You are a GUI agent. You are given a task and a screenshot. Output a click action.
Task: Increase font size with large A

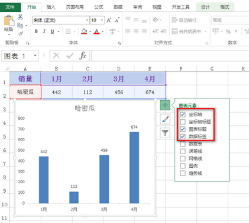(x=109, y=20)
